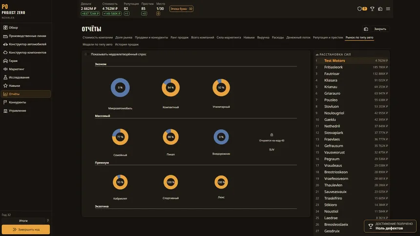
Task: Click the home icon beside the top-bar trophy
Action: 380,9
